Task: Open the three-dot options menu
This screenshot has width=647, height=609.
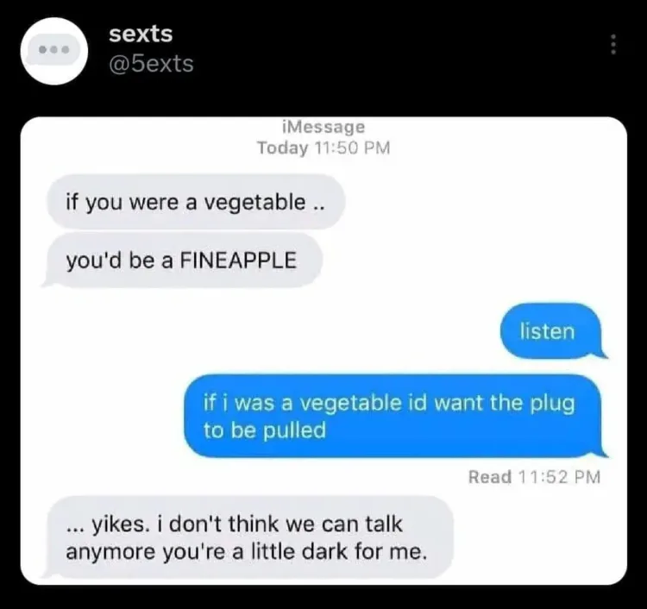Action: coord(613,44)
